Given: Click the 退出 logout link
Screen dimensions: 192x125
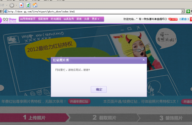Looking at the screenshot, I should click(184, 19).
